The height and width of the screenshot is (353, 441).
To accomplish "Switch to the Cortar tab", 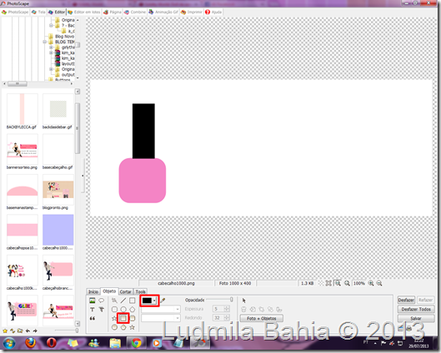I will click(x=125, y=291).
